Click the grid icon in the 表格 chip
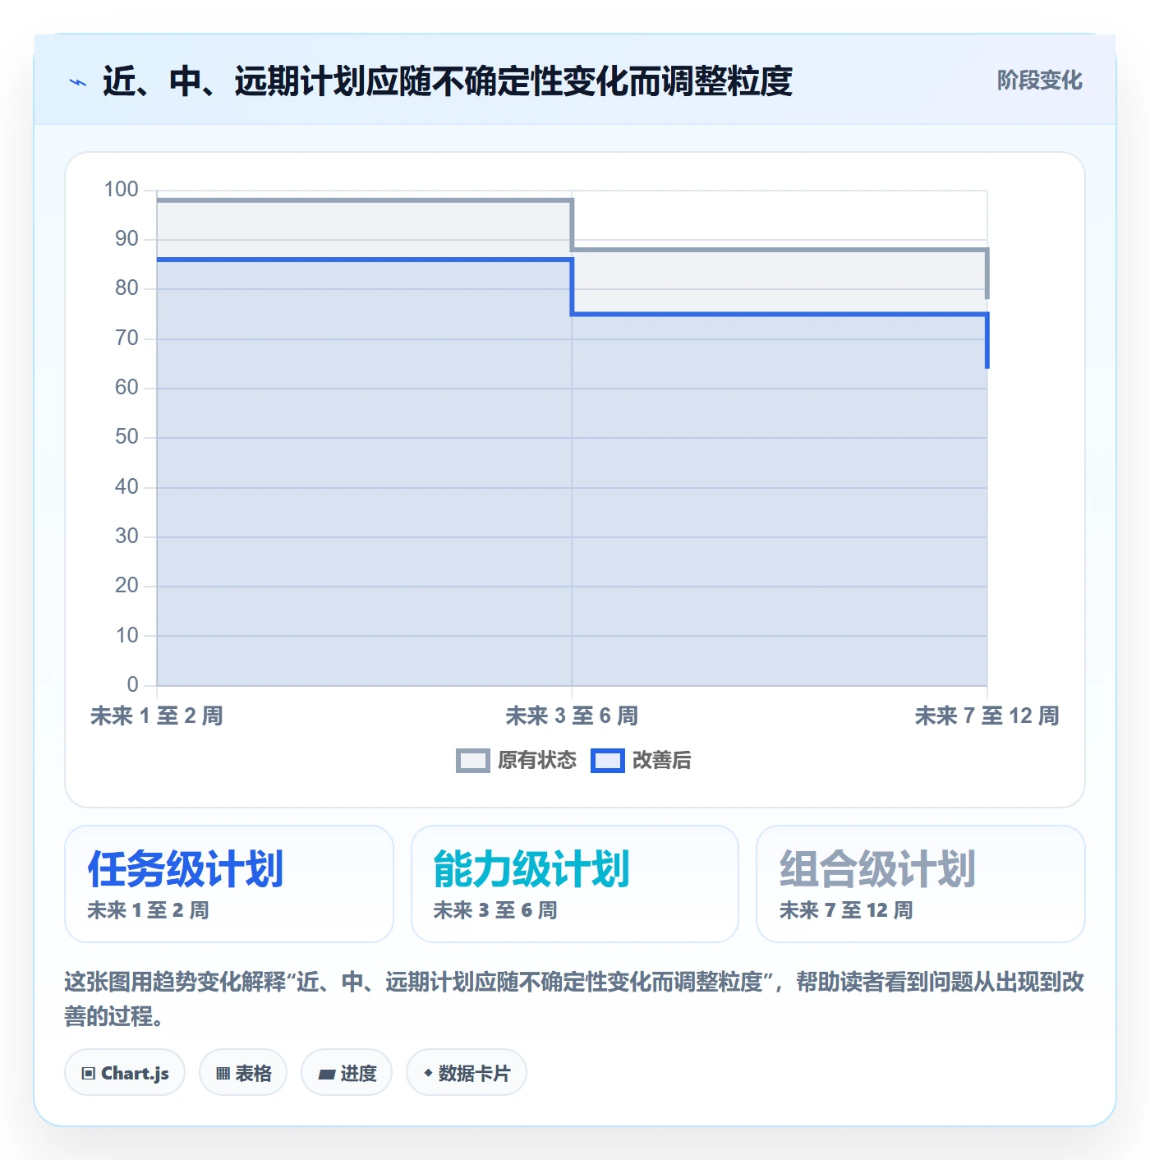This screenshot has height=1160, width=1150. tap(223, 1074)
